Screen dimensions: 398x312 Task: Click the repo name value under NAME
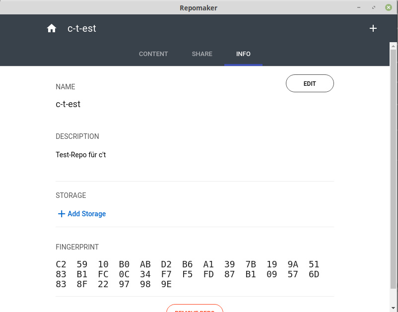[x=68, y=104]
